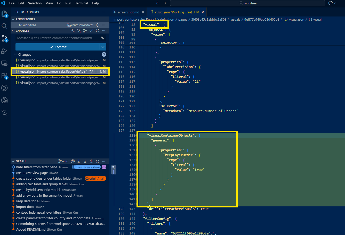Click the pages breadcrumb segment
The image size is (345, 235).
pos(183,19)
